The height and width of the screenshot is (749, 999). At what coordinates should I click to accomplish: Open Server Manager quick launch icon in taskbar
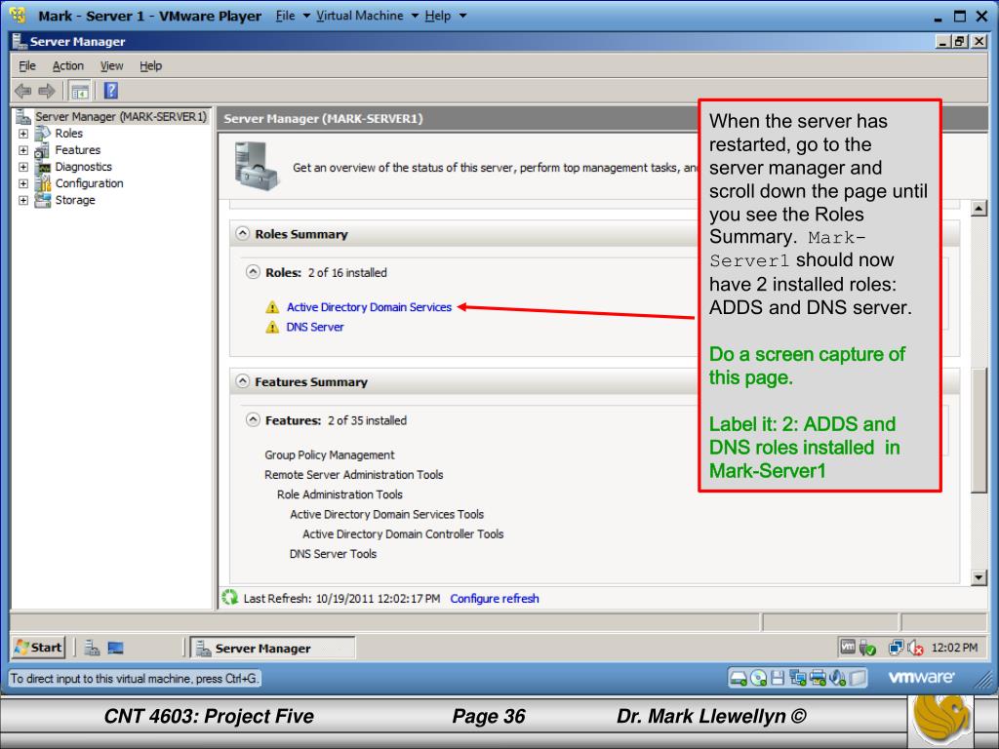click(x=92, y=648)
